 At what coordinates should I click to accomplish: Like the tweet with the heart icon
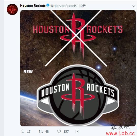[59, 131]
